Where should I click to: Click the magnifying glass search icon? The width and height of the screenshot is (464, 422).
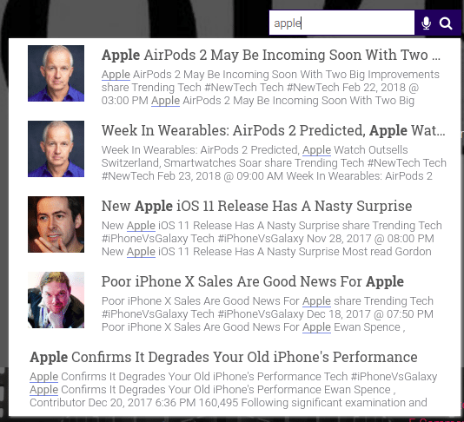click(446, 23)
